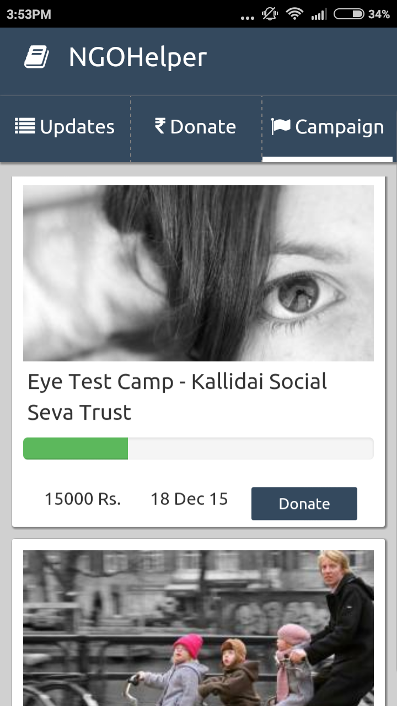Click the flag icon beside Campaign
This screenshot has width=397, height=706.
pos(281,127)
